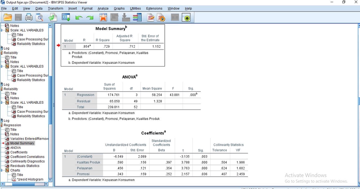The image size is (360, 189).
Task: Click the green Redo arrow
Action: point(90,18)
